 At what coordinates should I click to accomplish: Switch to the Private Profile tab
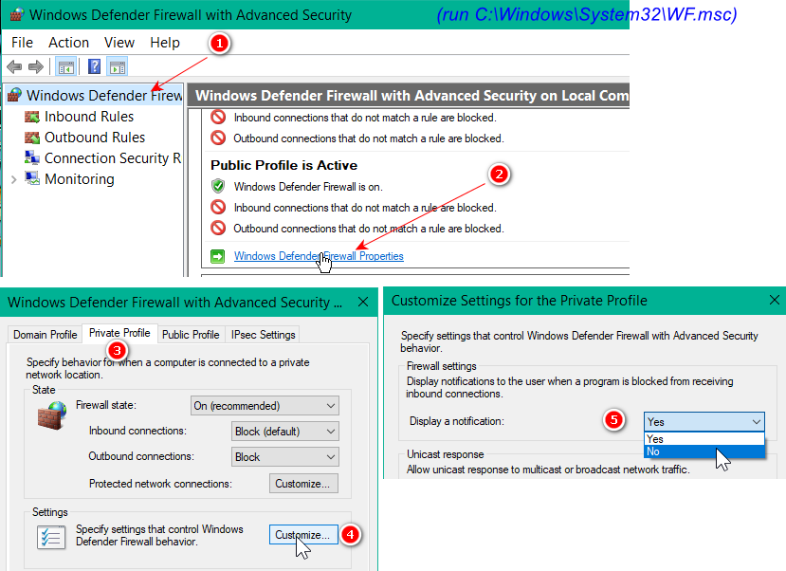119,333
